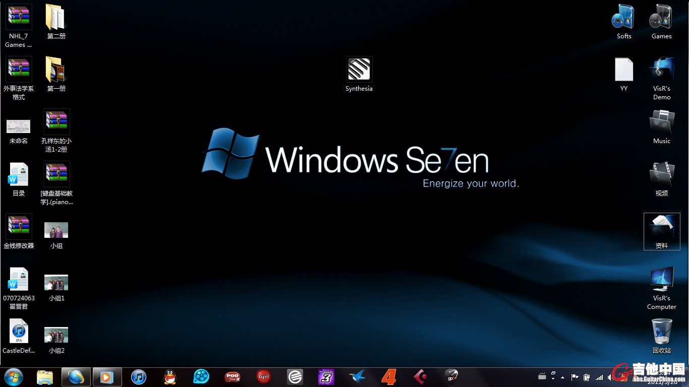Launch the purple AmpliTube 3 taskbar icon
This screenshot has height=387, width=689.
326,377
